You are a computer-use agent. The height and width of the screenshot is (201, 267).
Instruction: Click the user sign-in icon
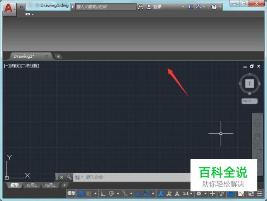click(149, 7)
